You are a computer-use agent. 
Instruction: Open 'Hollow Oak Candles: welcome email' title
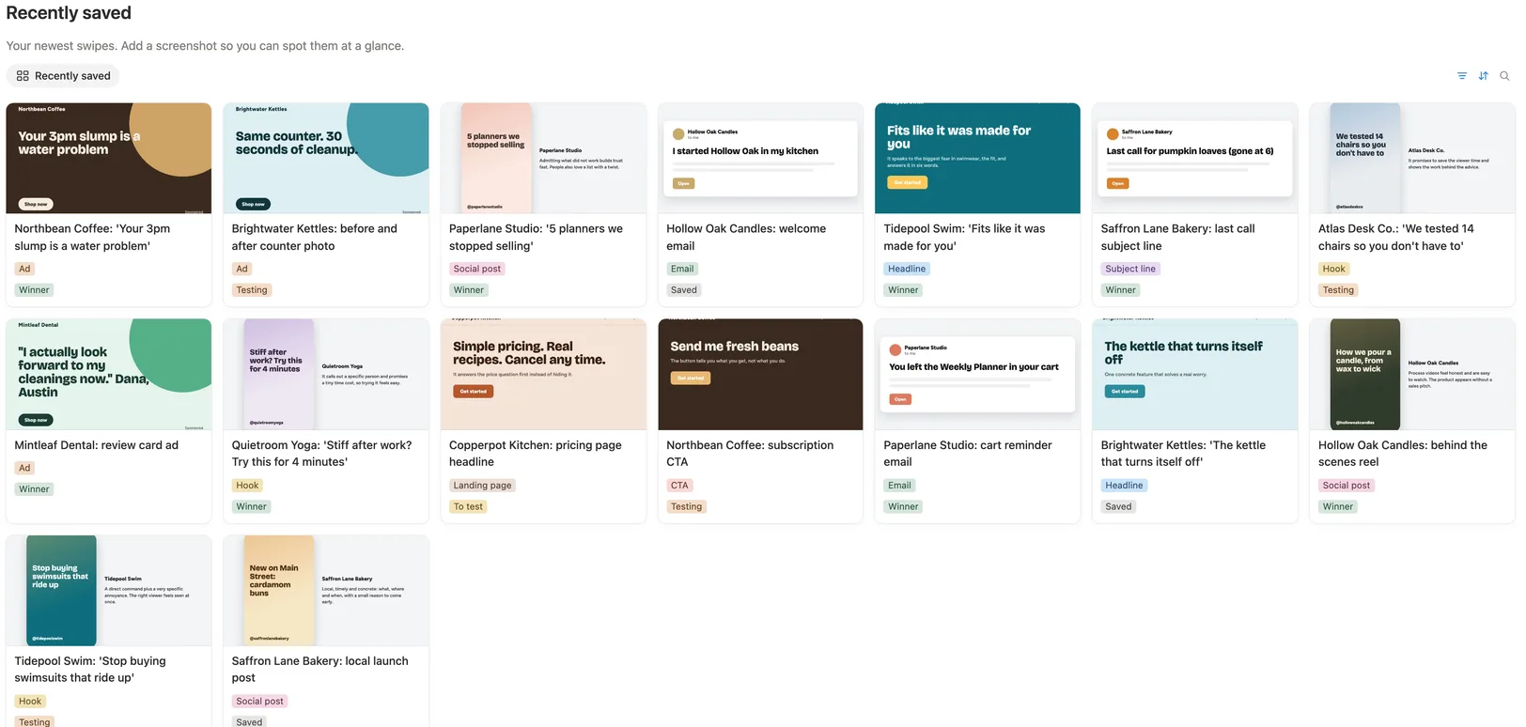tap(746, 238)
